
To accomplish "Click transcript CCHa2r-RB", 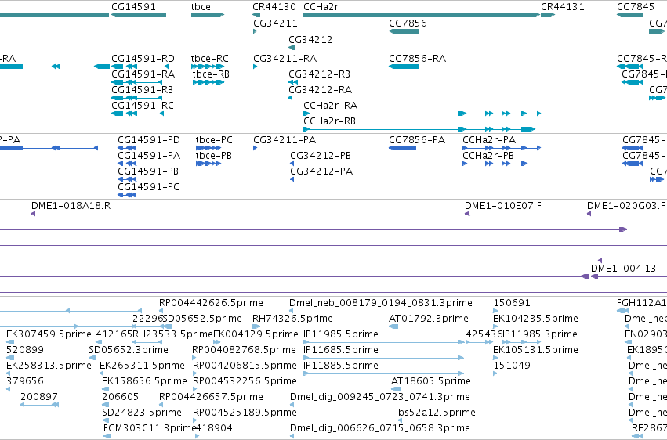I will click(x=329, y=121).
